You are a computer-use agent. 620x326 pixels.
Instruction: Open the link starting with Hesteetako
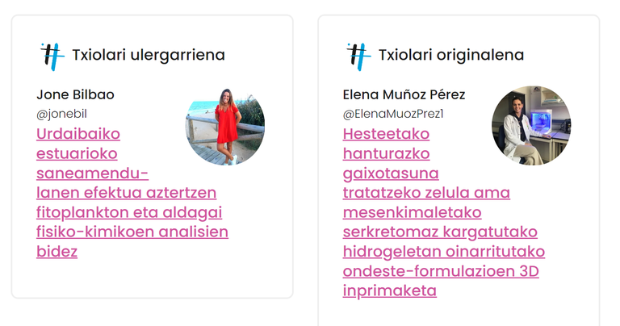(x=386, y=134)
